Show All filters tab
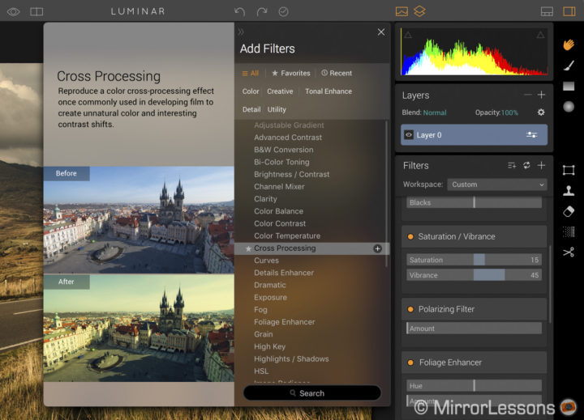 251,73
